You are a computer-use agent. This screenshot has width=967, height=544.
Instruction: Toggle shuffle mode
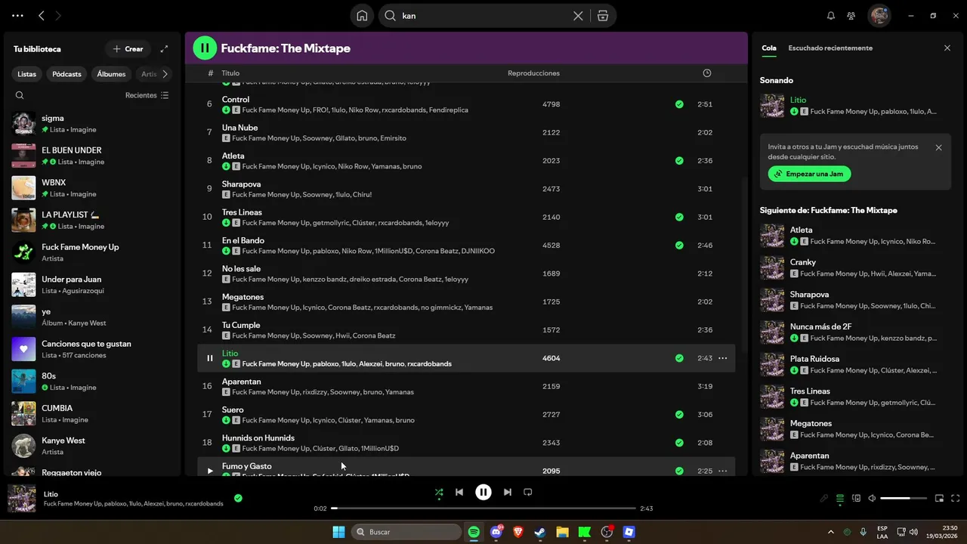click(x=439, y=492)
